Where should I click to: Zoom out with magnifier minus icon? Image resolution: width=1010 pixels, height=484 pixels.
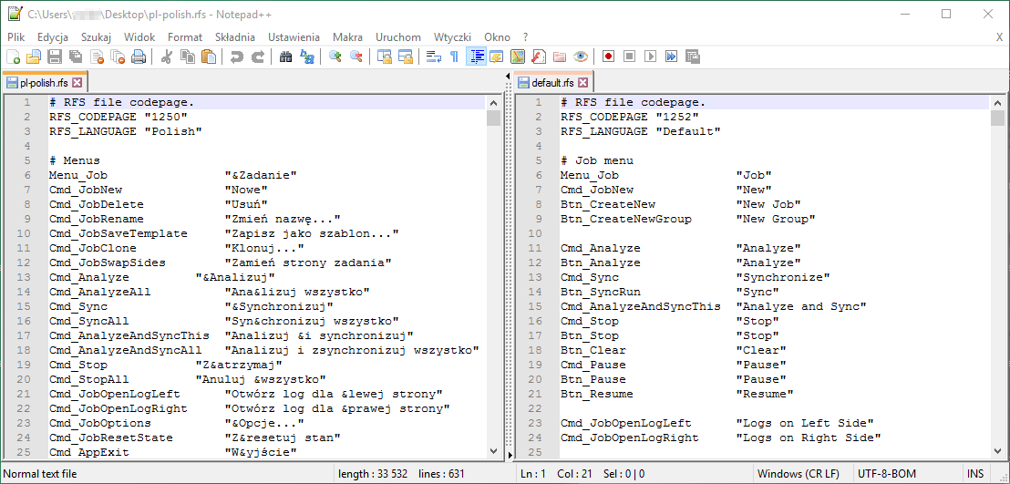point(356,57)
